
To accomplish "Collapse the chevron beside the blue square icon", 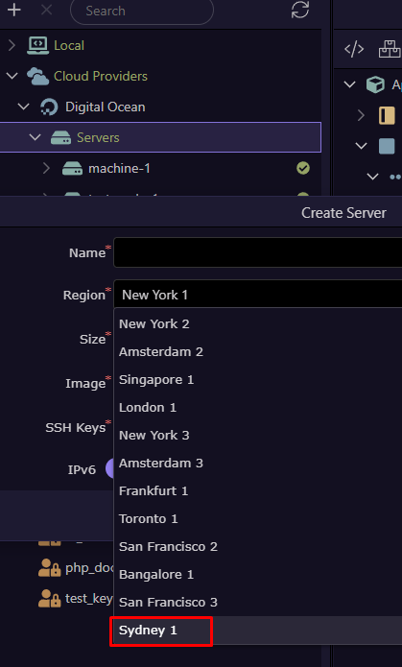I will coord(361,146).
